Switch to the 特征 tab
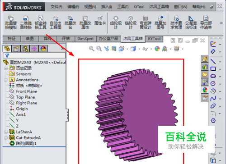226x164 pixels. 12,39
